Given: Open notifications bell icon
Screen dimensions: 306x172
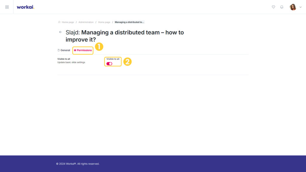Looking at the screenshot, I should tap(282, 7).
